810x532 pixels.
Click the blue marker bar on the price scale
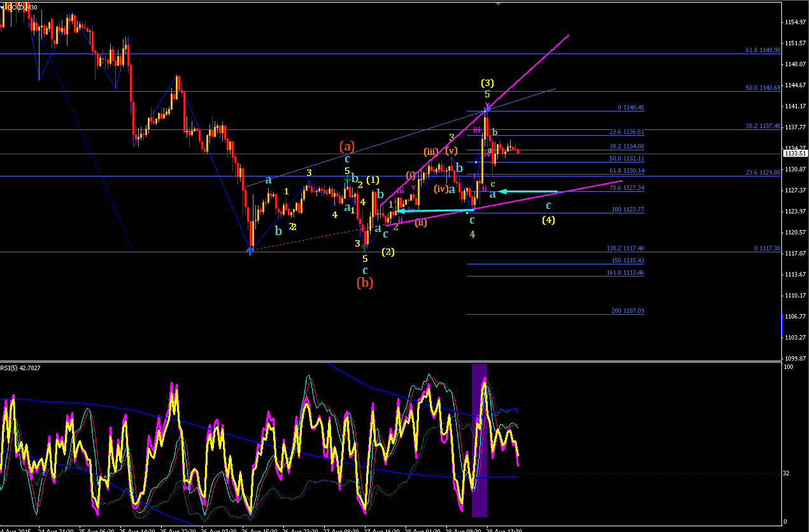(x=782, y=325)
